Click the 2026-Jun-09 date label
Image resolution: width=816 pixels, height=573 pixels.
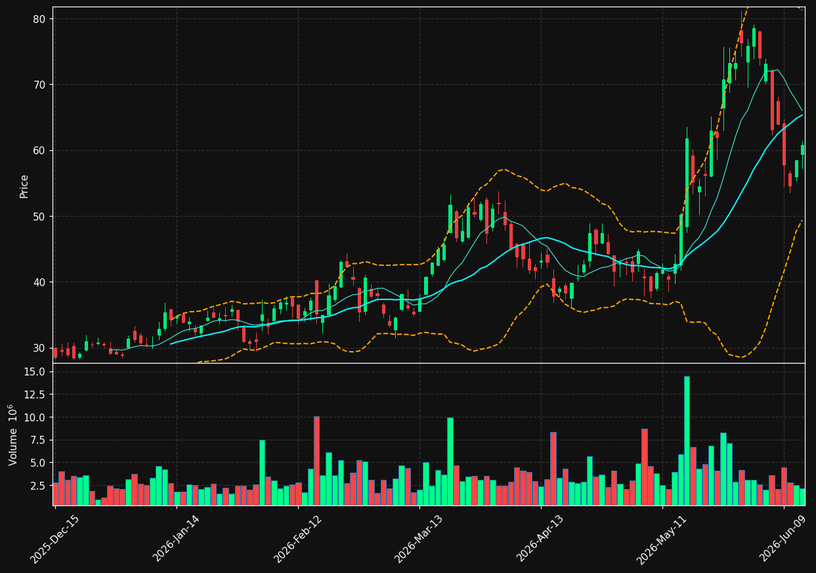pos(783,539)
